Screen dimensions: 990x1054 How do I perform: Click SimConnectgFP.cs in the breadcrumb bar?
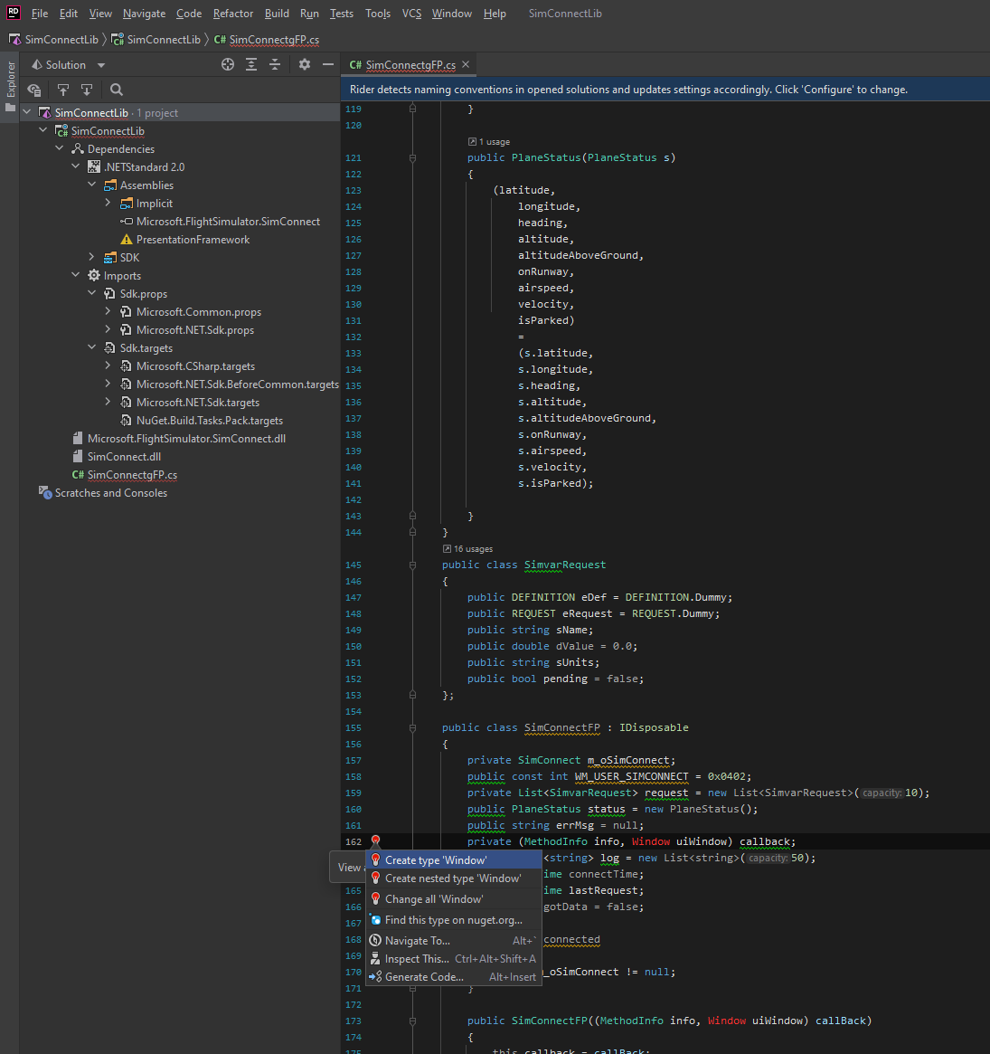pos(273,40)
